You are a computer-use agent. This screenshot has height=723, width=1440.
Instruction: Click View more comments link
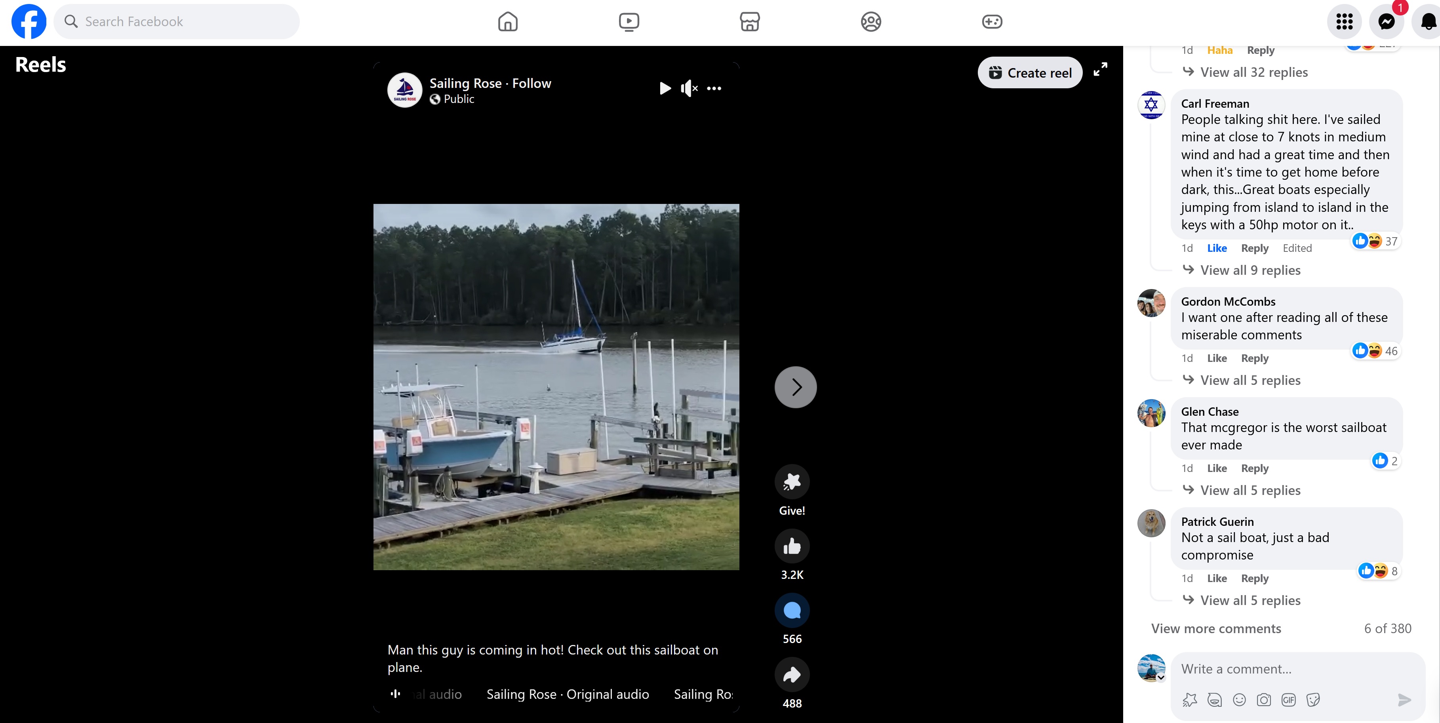pos(1216,629)
